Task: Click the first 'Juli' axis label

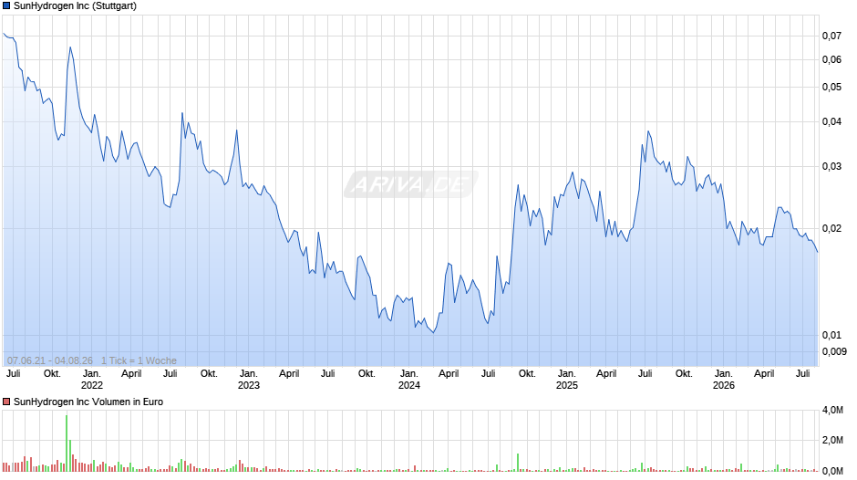Action: pyautogui.click(x=13, y=373)
